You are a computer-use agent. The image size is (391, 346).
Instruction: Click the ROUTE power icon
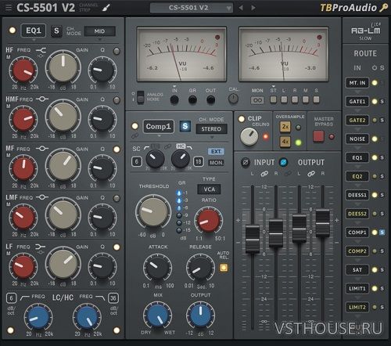point(375,68)
